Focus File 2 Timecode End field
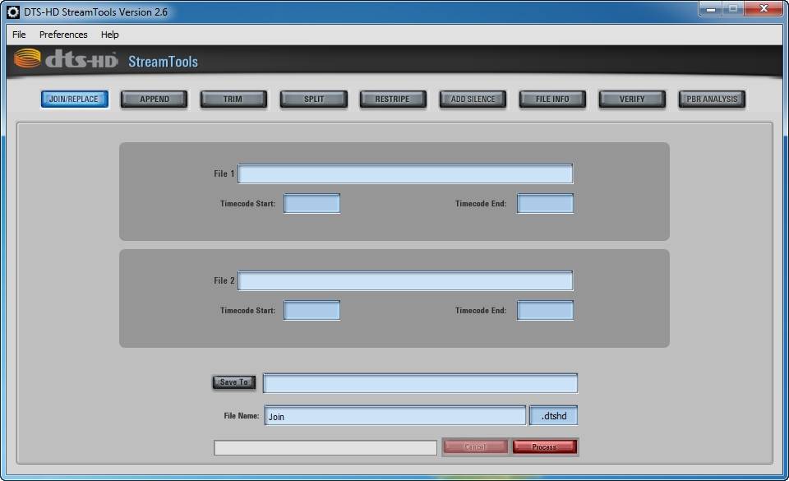This screenshot has width=789, height=481. pyautogui.click(x=545, y=311)
